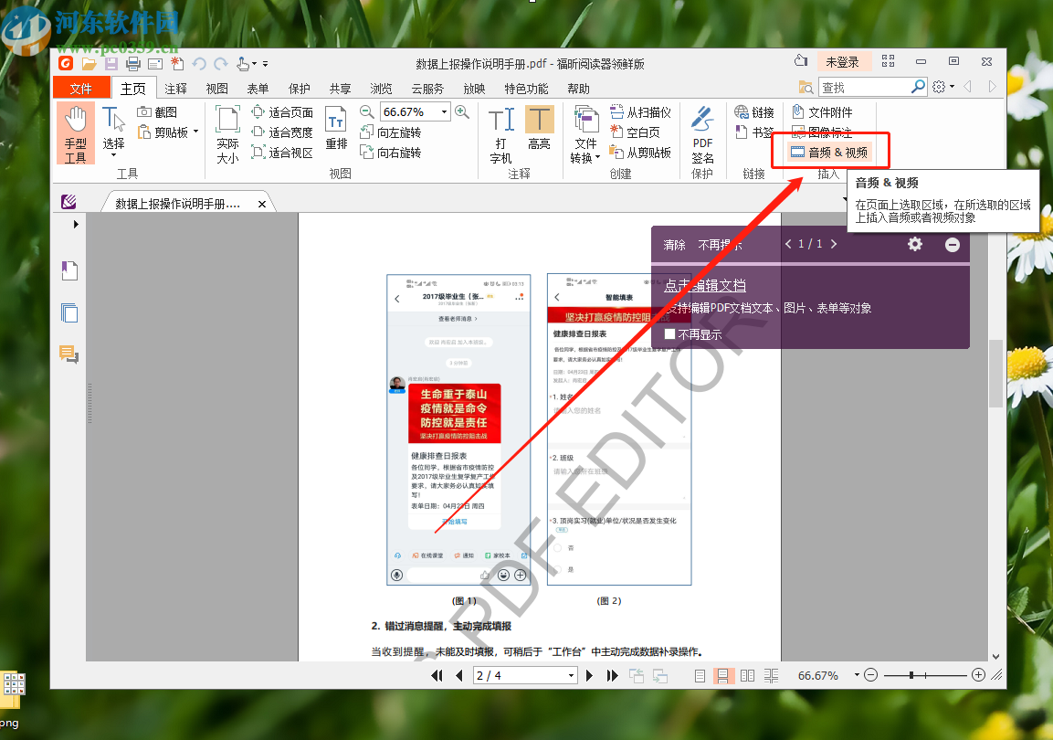
Task: Toggle facing pages view in status bar
Action: pos(747,675)
